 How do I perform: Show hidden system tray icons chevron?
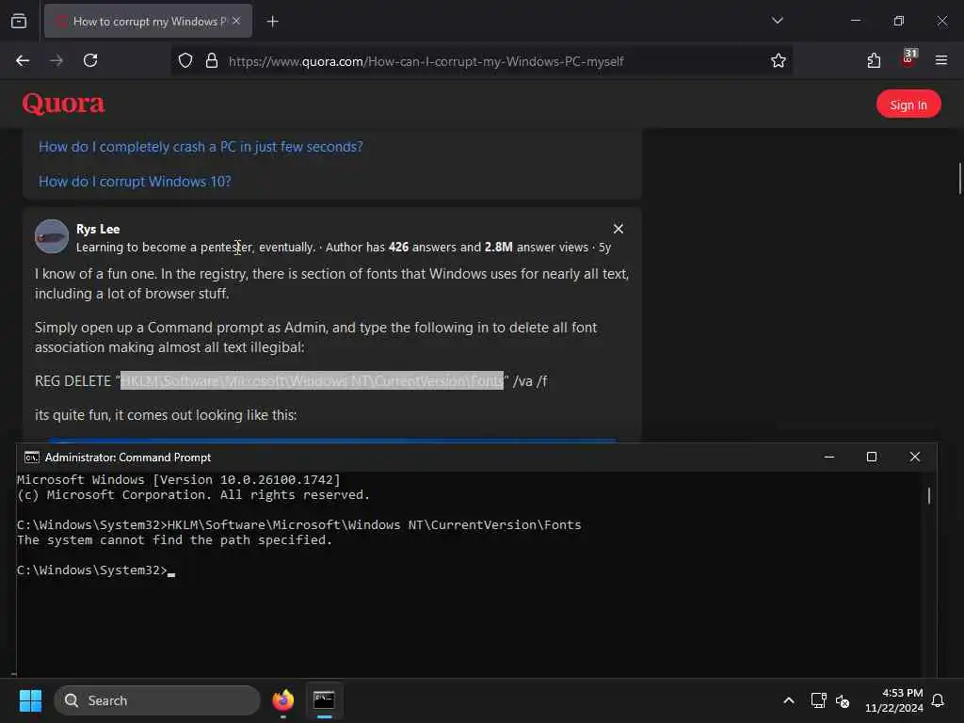(x=788, y=700)
